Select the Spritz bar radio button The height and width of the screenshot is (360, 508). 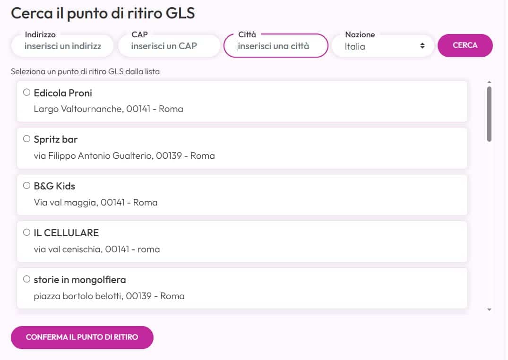pyautogui.click(x=26, y=139)
